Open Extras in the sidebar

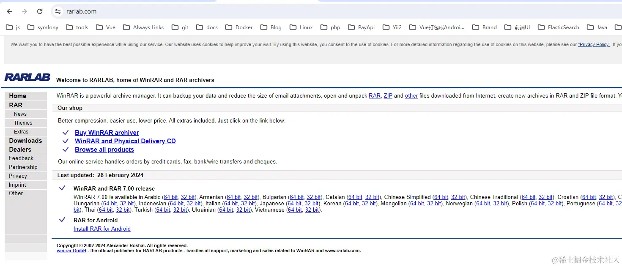21,132
